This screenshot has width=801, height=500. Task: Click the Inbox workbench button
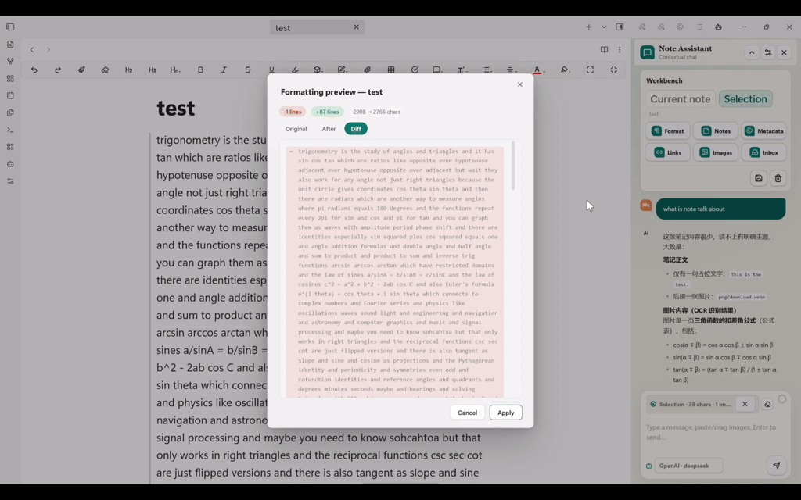pos(764,152)
